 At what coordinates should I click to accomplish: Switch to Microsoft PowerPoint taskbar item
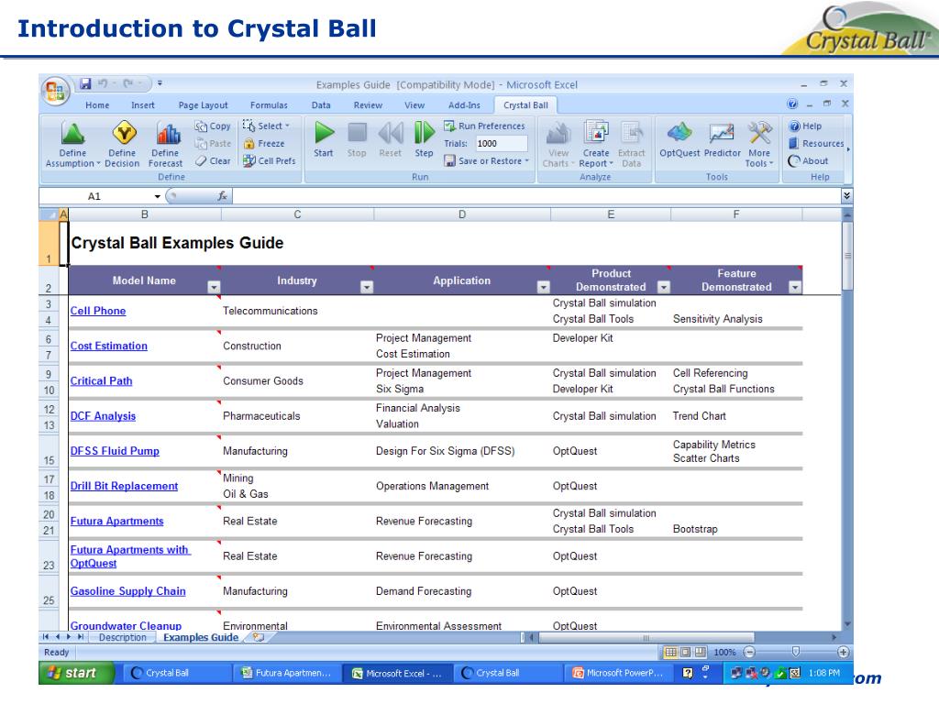619,674
